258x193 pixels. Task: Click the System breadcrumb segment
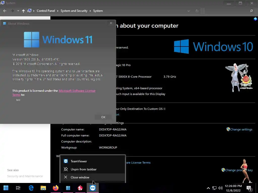pyautogui.click(x=98, y=11)
